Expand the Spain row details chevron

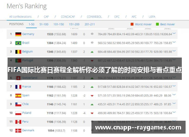pos(174,95)
